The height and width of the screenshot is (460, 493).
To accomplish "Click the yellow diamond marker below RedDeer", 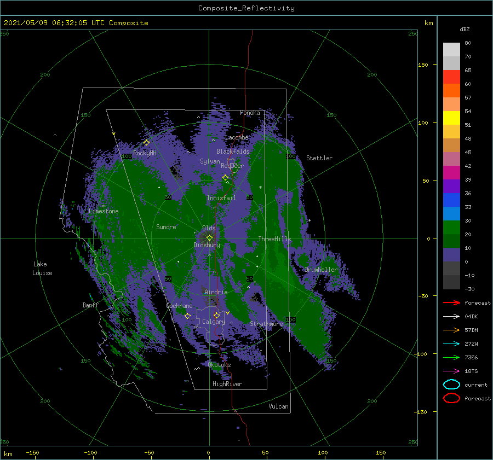I will click(225, 178).
